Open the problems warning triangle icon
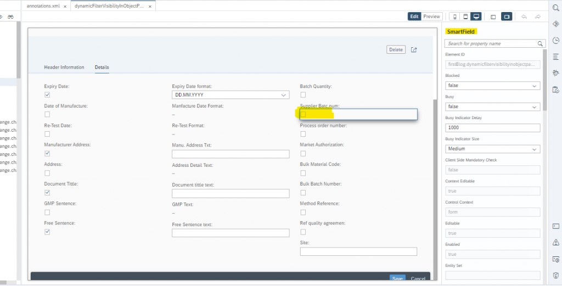 (x=555, y=243)
